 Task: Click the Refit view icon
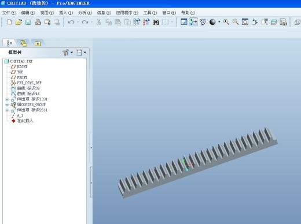click(x=245, y=22)
